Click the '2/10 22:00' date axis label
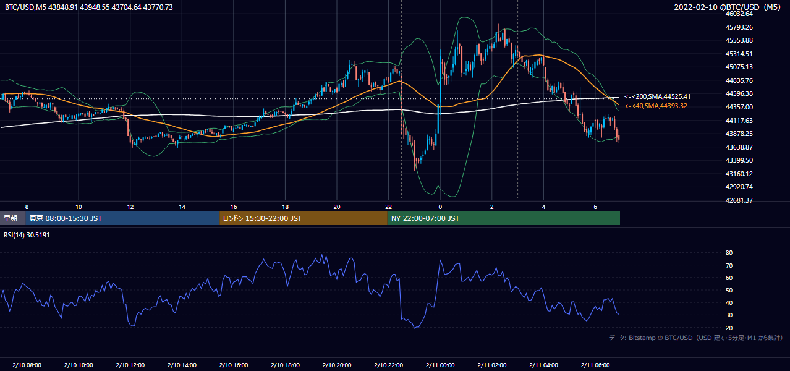 [388, 365]
